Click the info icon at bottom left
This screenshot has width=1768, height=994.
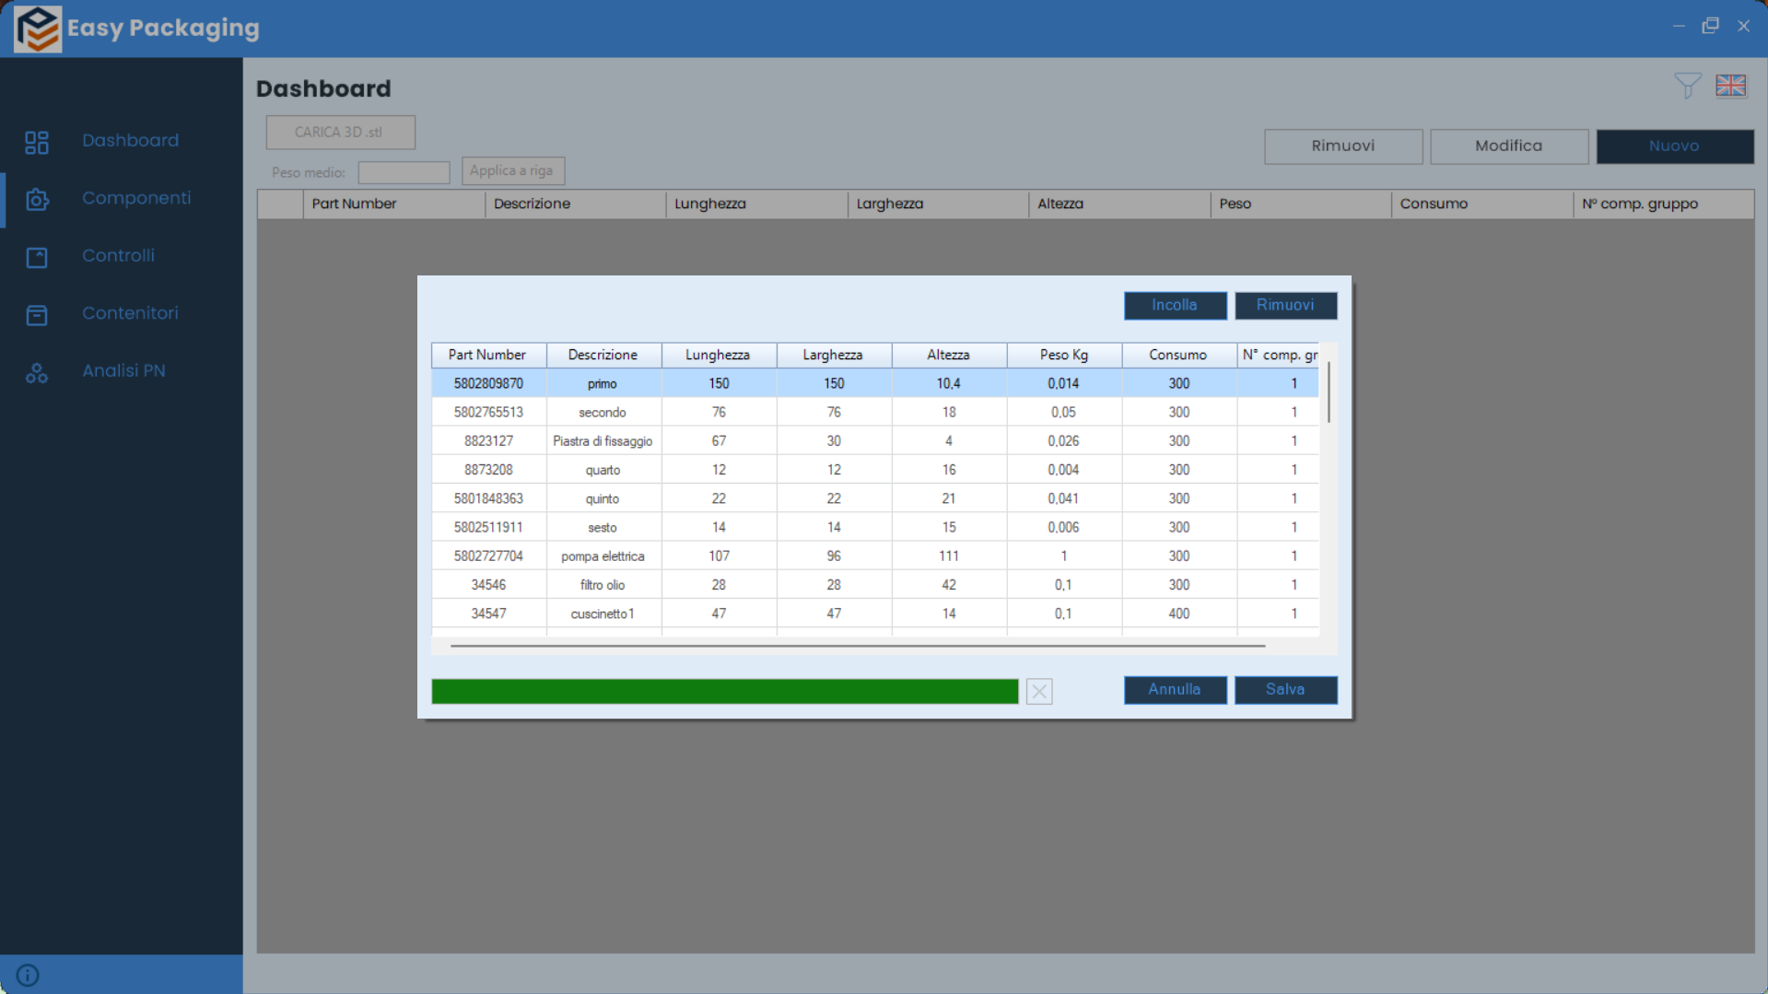click(x=28, y=975)
